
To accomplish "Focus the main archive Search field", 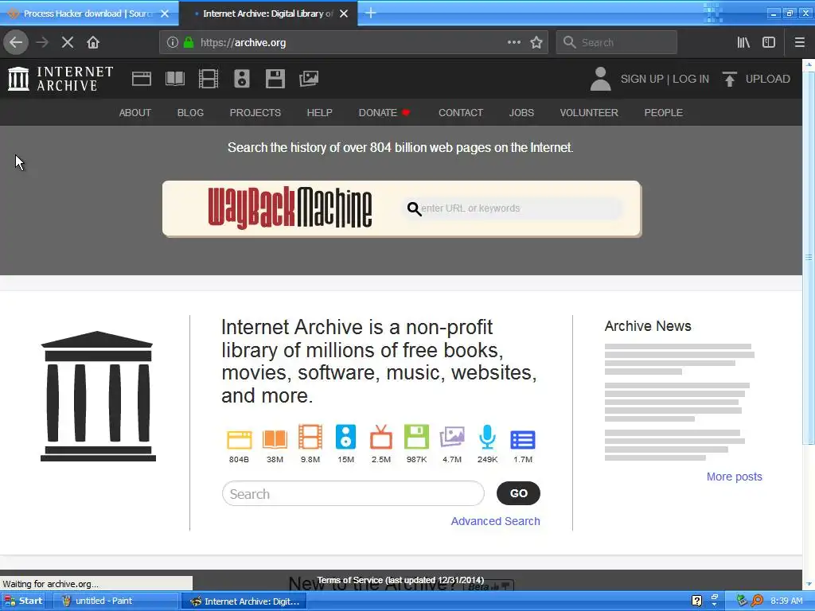I will (353, 493).
